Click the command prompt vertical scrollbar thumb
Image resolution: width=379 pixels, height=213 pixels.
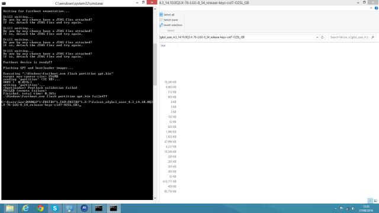pos(155,64)
